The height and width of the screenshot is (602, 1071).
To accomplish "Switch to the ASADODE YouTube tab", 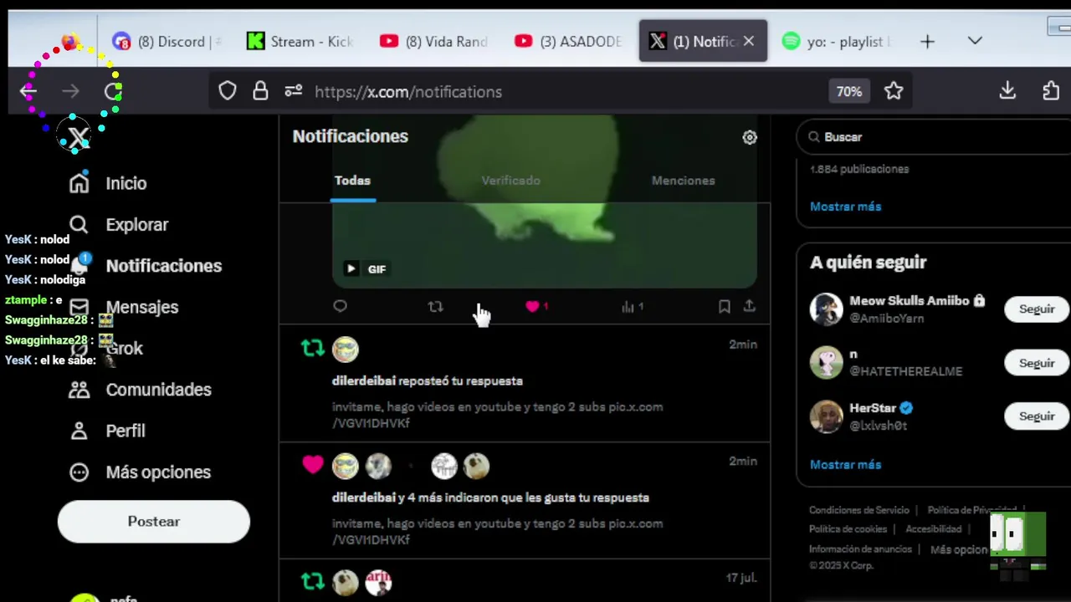I will (568, 41).
